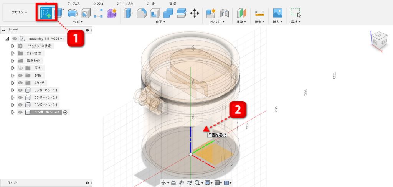This screenshot has height=187, width=393.
Task: Select the Press Pull tool
Action: click(128, 13)
